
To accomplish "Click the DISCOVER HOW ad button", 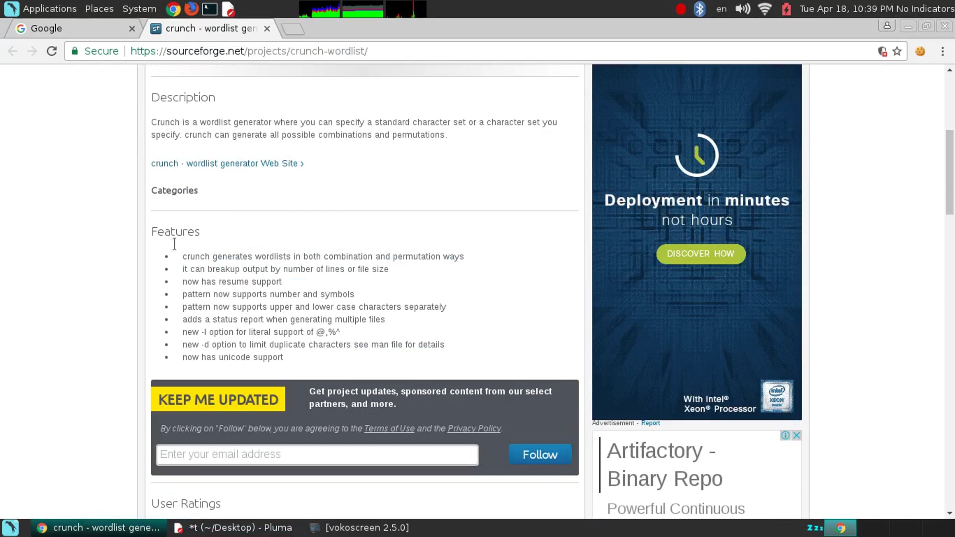I will (x=701, y=254).
